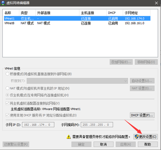Click the 外部连接 column header
Viewport: 161px width, 150px height.
[x=57, y=13]
